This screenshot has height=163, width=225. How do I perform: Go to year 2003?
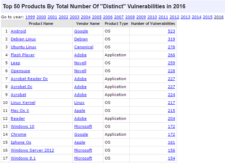coord(75,17)
